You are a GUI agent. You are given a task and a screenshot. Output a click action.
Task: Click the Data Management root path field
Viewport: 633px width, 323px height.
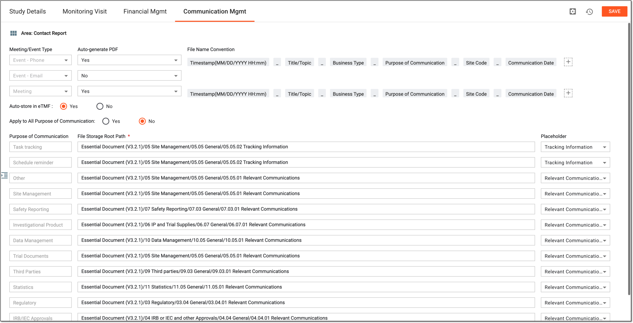[306, 240]
